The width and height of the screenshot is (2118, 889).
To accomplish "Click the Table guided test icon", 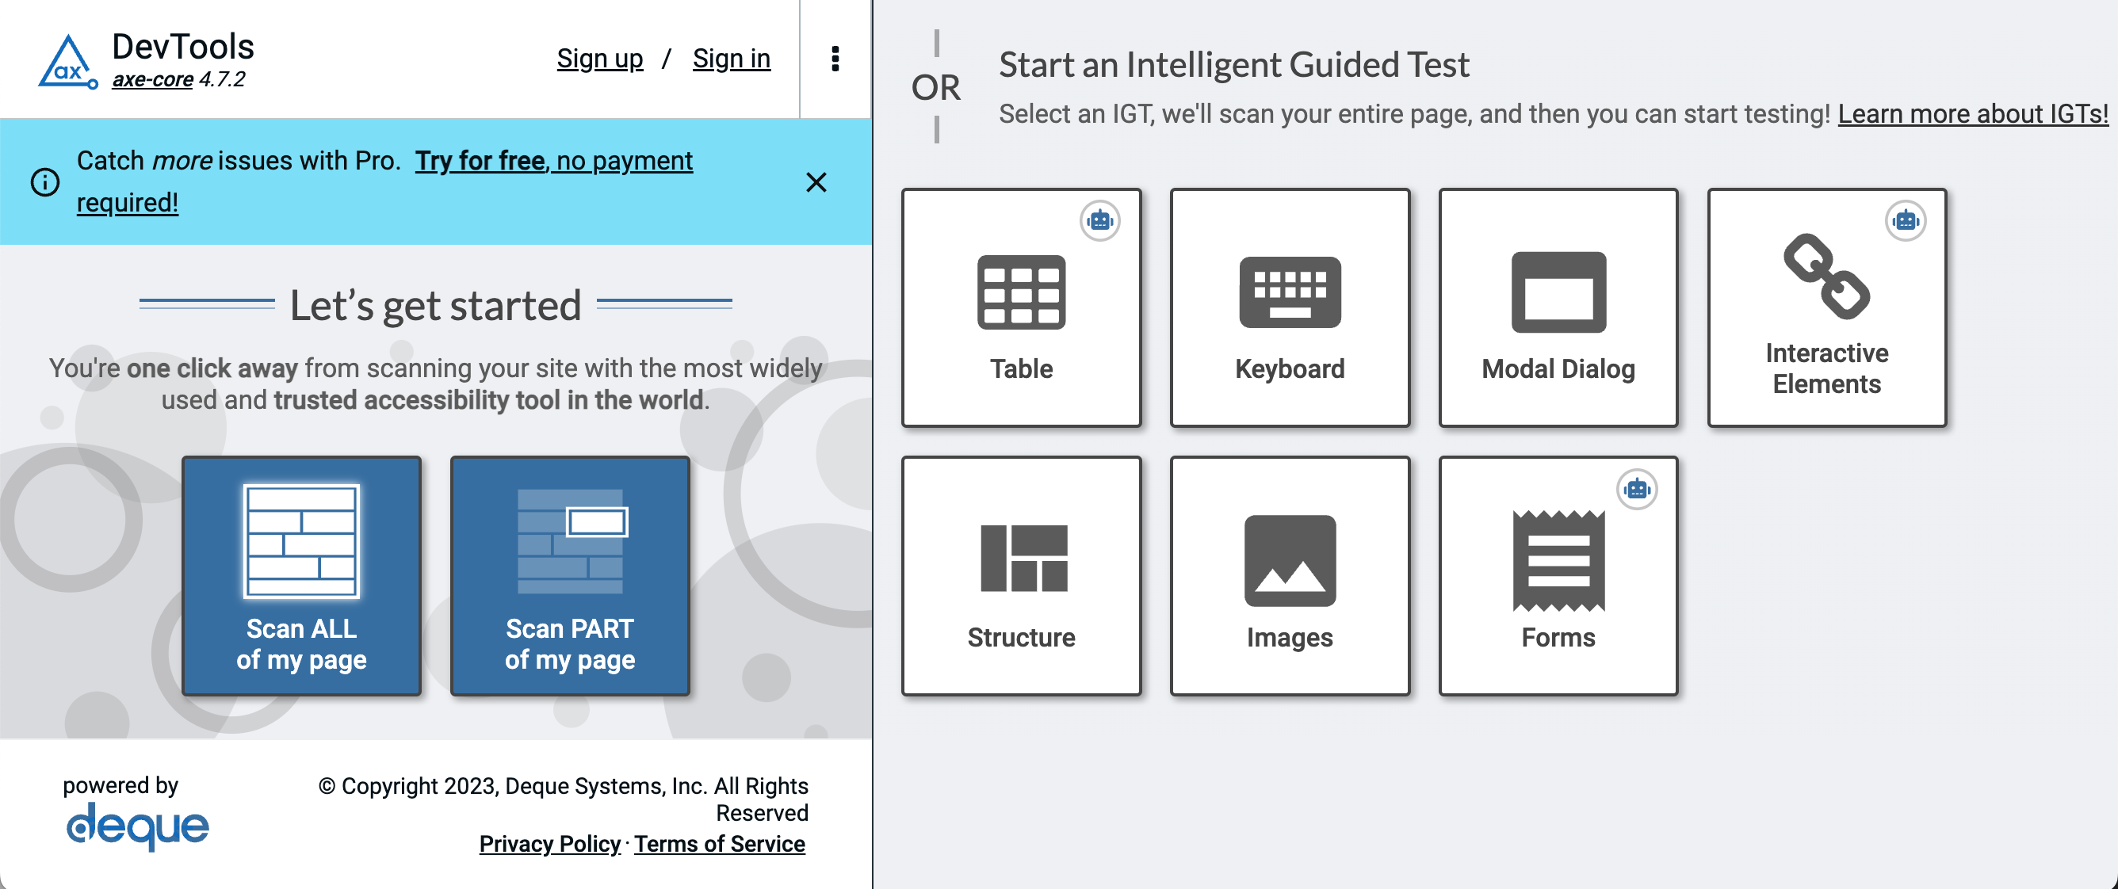I will click(x=1020, y=292).
